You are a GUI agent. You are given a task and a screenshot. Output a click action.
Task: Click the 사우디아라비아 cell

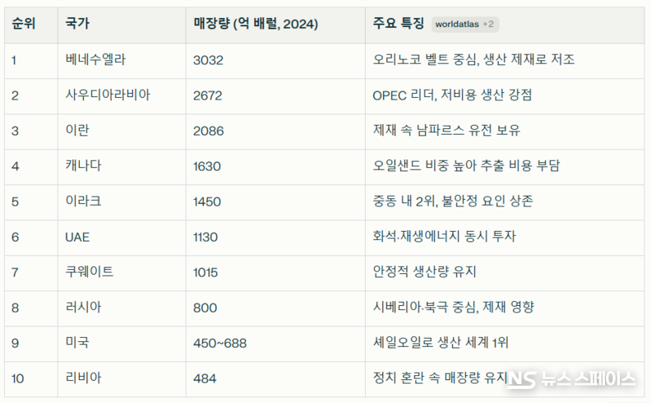coord(108,95)
